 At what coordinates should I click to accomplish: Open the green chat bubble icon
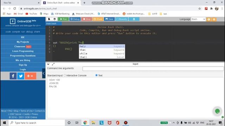pos(217,111)
